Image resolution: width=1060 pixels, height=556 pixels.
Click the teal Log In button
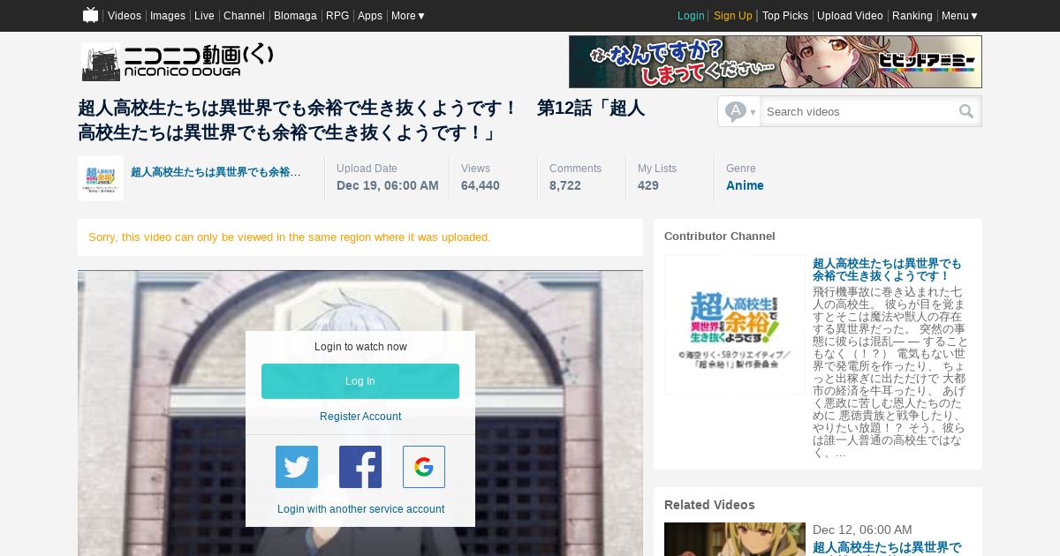(x=360, y=381)
